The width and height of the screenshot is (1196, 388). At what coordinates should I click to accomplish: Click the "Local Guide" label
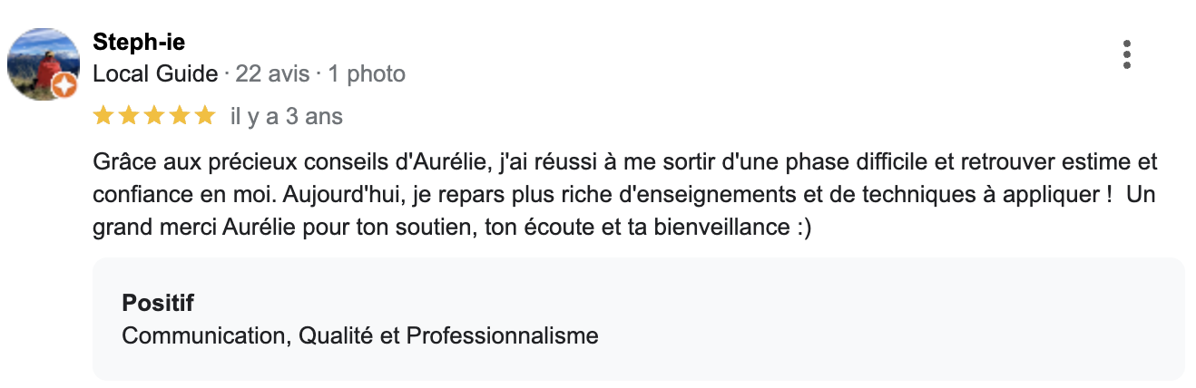[155, 73]
